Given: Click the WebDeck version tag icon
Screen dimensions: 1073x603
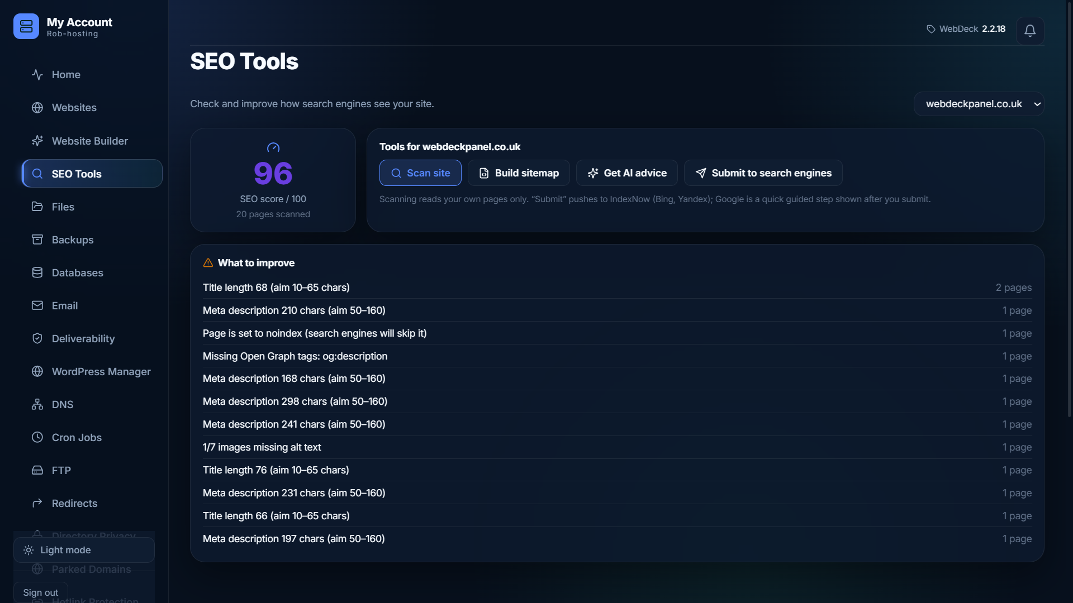Looking at the screenshot, I should [931, 29].
